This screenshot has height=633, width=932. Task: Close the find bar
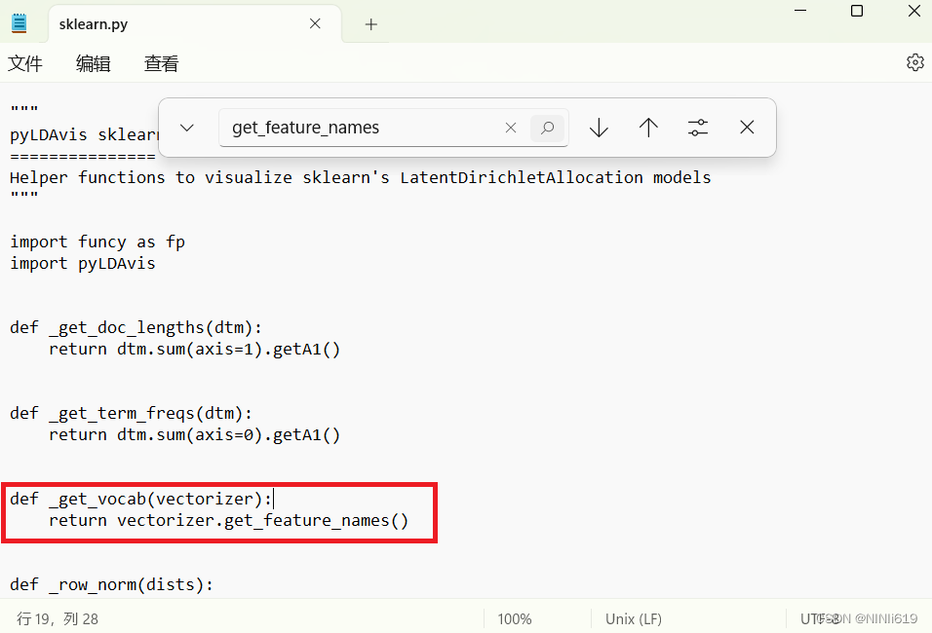pyautogui.click(x=747, y=127)
